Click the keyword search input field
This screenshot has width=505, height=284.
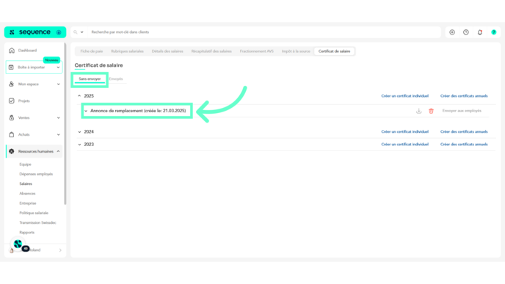264,32
